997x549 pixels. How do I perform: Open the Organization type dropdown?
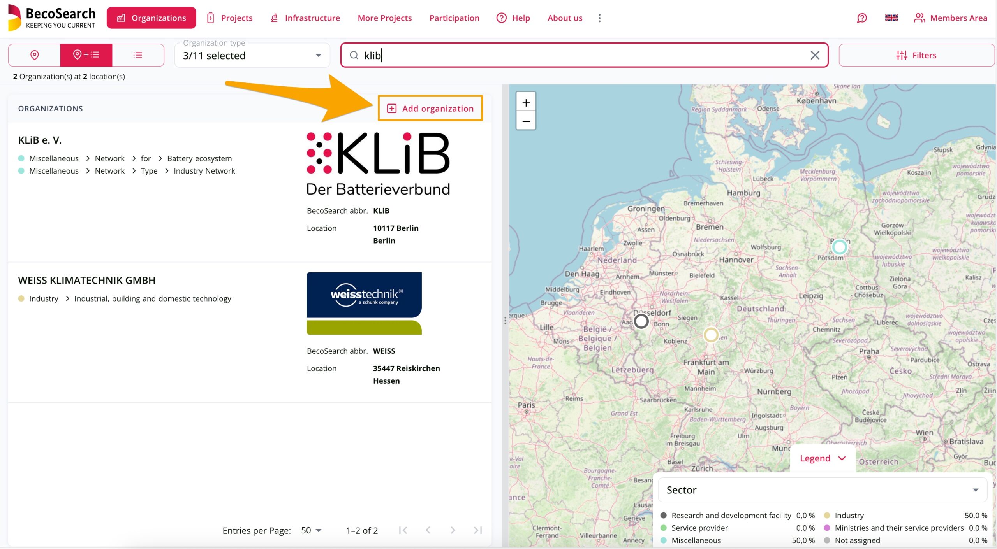252,55
